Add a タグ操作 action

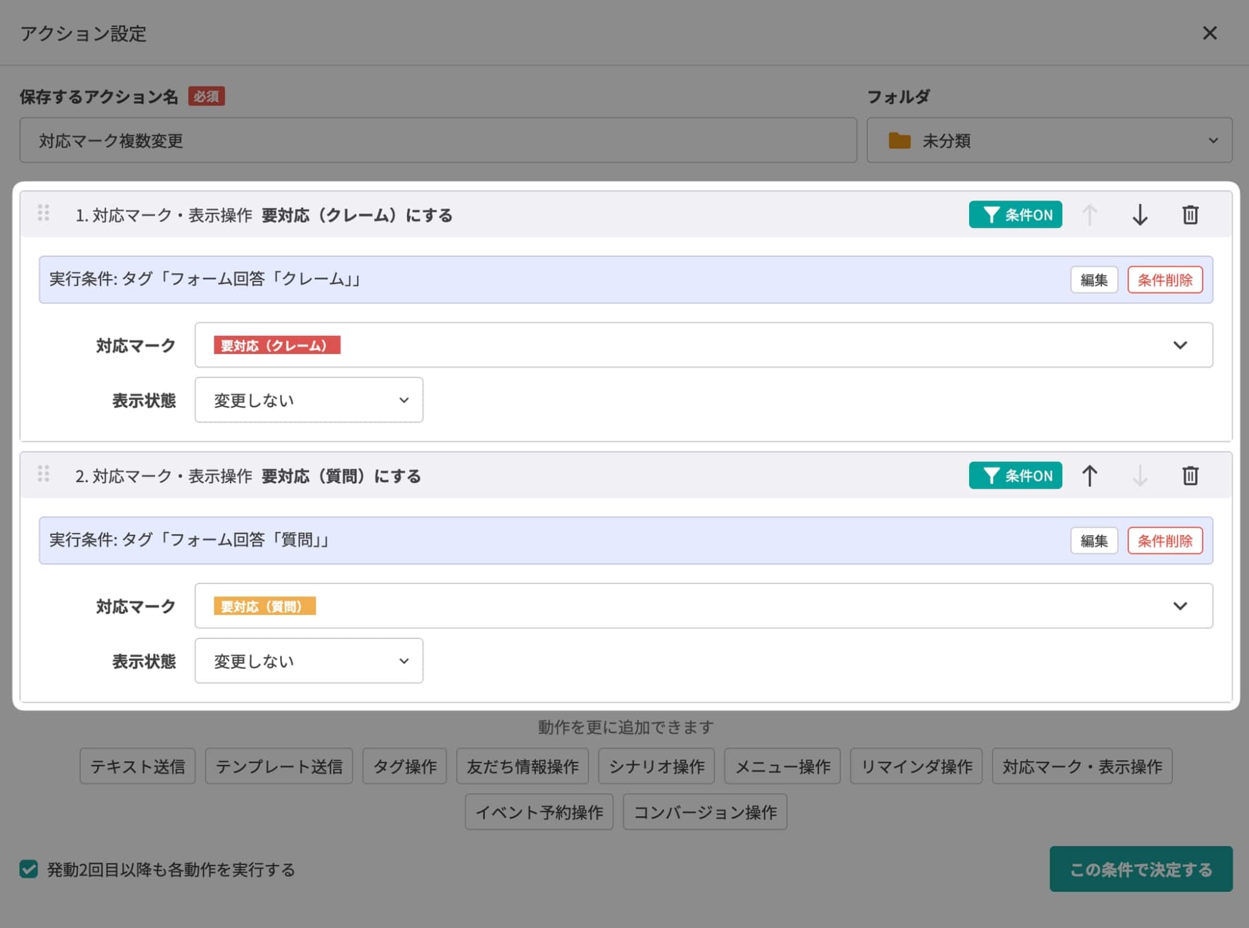(x=404, y=766)
